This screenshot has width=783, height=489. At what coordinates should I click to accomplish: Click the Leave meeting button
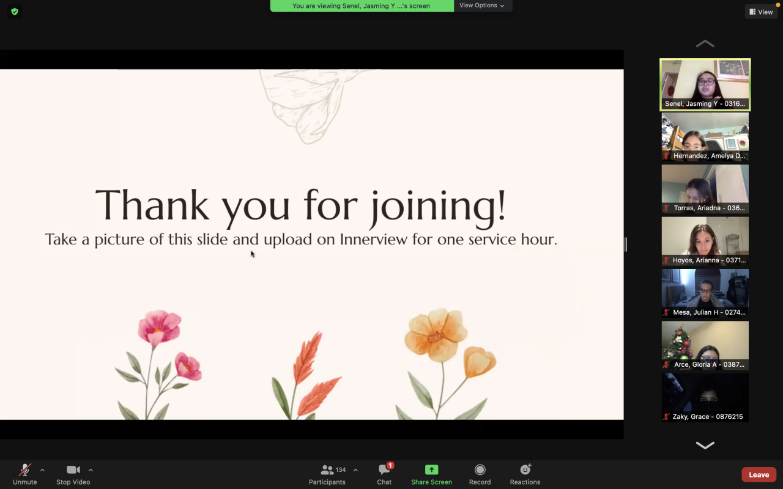759,475
